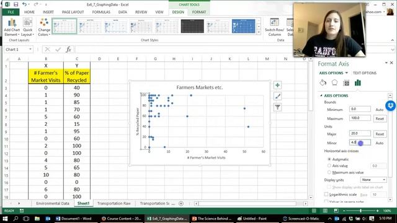Open the PAGE LAYOUT ribbon tab
This screenshot has width=397, height=223.
point(73,12)
